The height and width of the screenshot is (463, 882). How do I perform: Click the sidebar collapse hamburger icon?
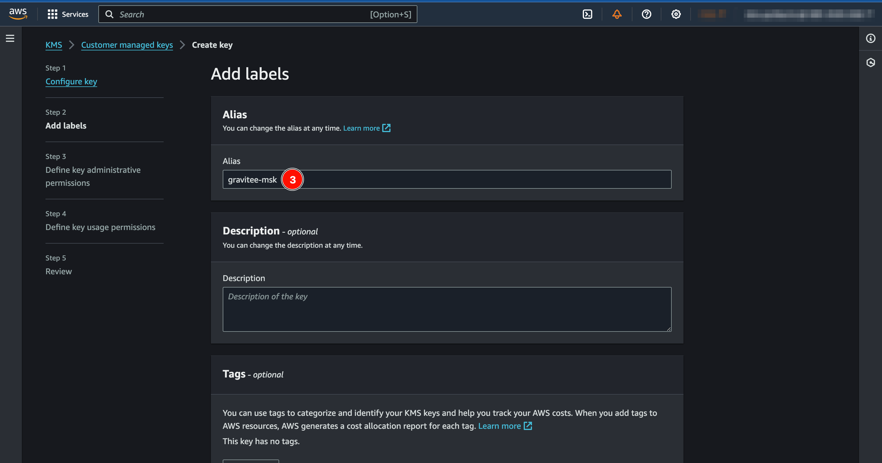click(x=10, y=38)
